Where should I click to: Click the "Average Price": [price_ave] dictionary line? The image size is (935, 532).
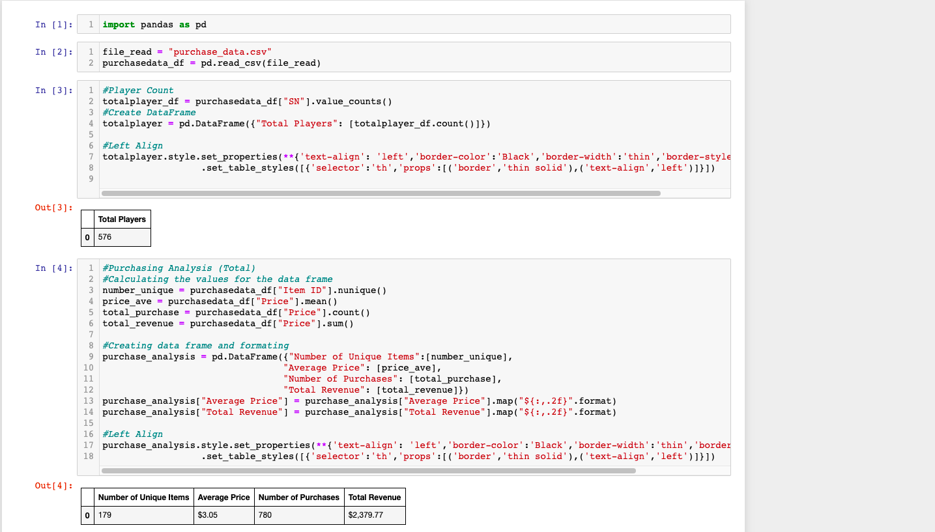point(362,368)
